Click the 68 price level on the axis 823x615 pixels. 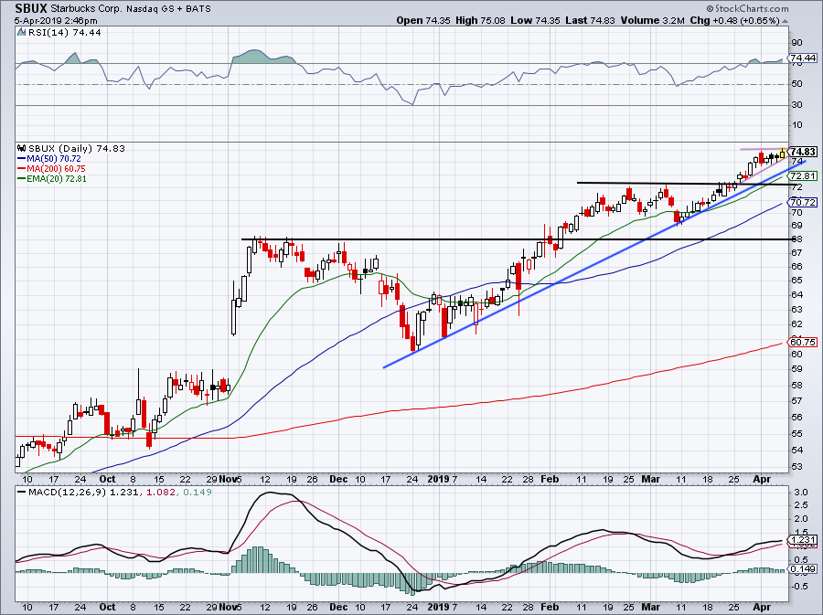point(796,239)
